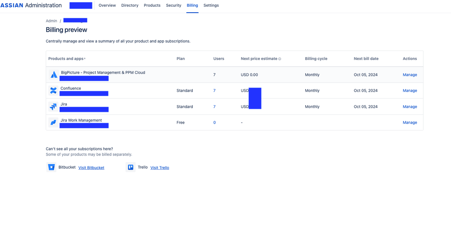Open the Products tab
The image size is (451, 236).
pos(152,5)
